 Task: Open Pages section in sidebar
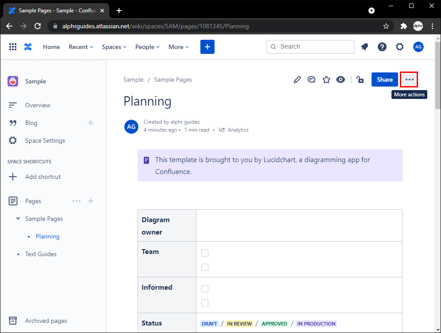[33, 201]
